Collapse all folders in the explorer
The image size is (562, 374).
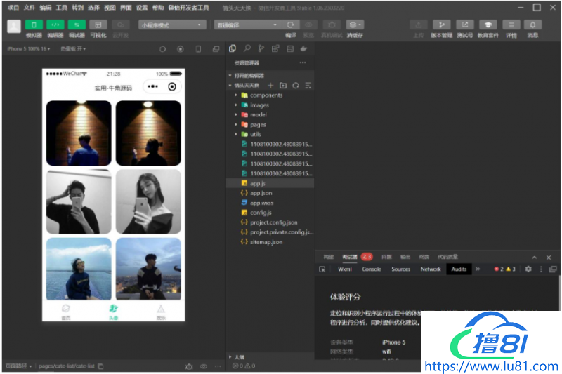click(x=307, y=85)
